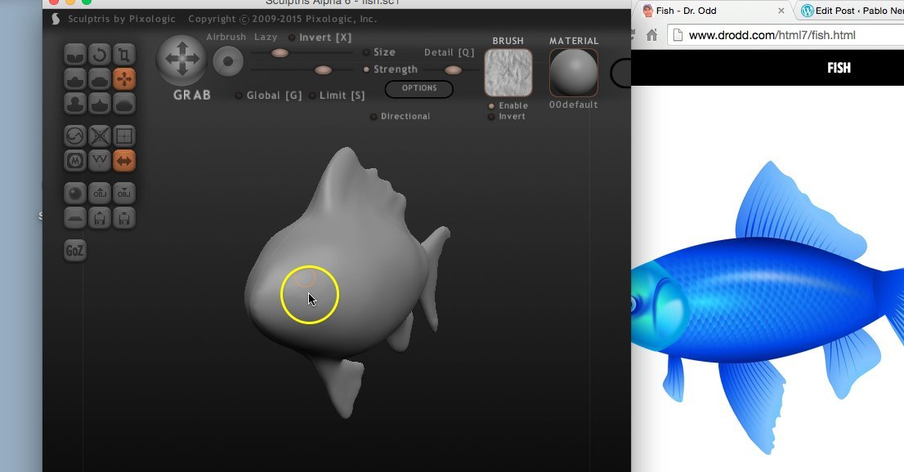Open a file with the folder icon
This screenshot has width=904, height=472.
(x=99, y=217)
